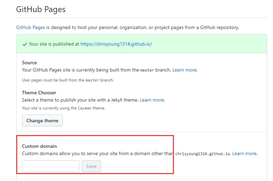Viewport: 273px width, 181px height.
Task: Click the Theme Chooser heading
Action: point(39,93)
